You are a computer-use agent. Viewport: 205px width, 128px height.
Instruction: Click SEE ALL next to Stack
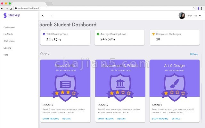[194, 54]
